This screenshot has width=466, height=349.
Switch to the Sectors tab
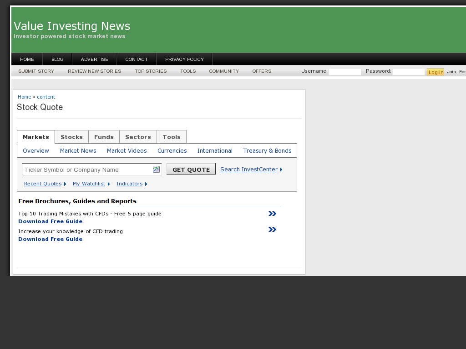pyautogui.click(x=138, y=137)
